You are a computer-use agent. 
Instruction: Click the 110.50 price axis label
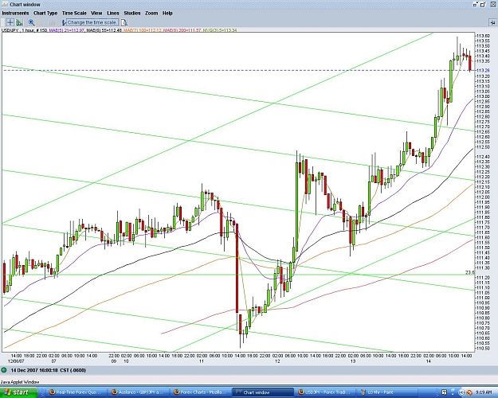(x=483, y=349)
